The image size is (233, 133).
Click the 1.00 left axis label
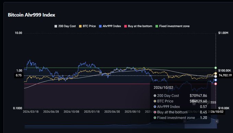pos(19,71)
